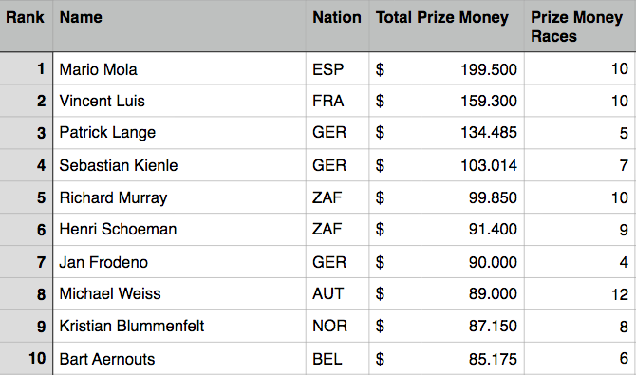Click the Nation column header
The image size is (636, 375).
pos(338,26)
